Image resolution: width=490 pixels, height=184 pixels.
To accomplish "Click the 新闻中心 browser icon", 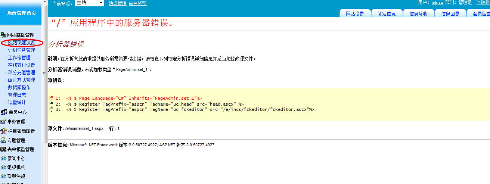I will tap(4, 158).
